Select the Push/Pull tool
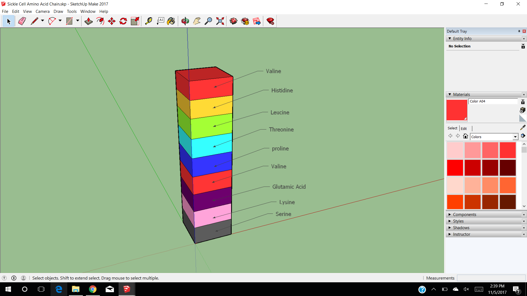The image size is (527, 296). [88, 21]
